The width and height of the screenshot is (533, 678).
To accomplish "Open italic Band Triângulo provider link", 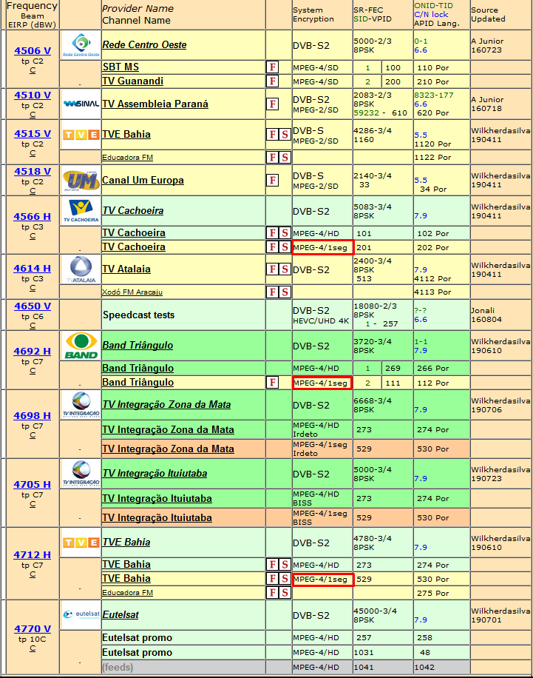I will [138, 345].
